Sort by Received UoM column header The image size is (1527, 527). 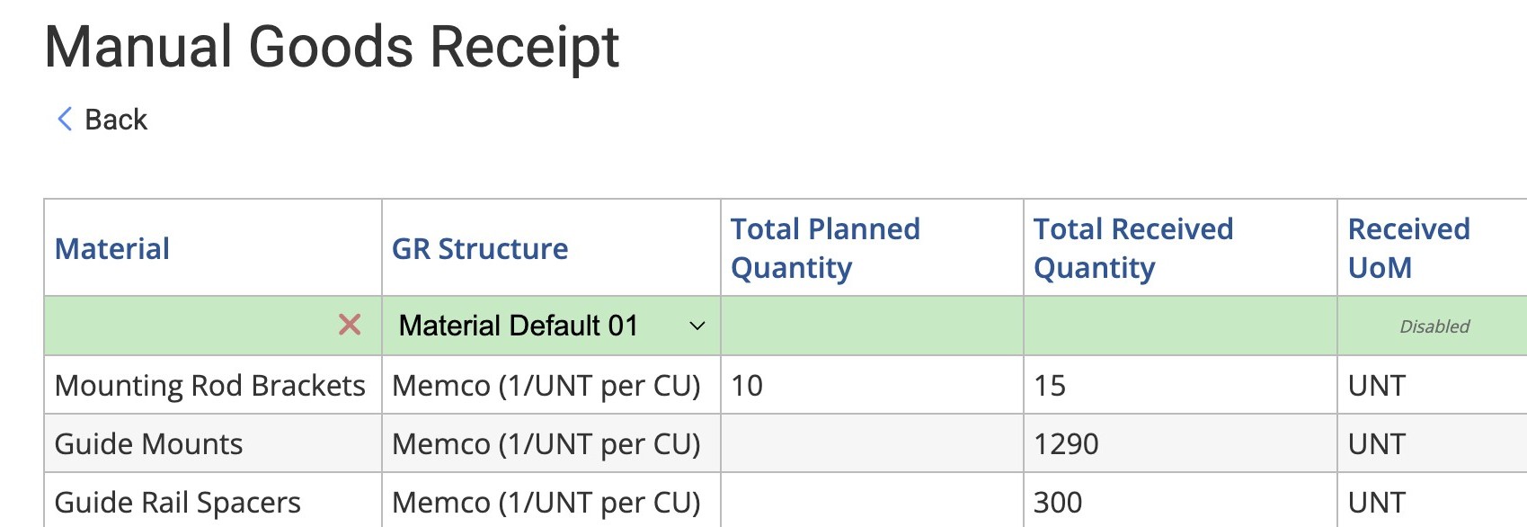click(x=1408, y=248)
